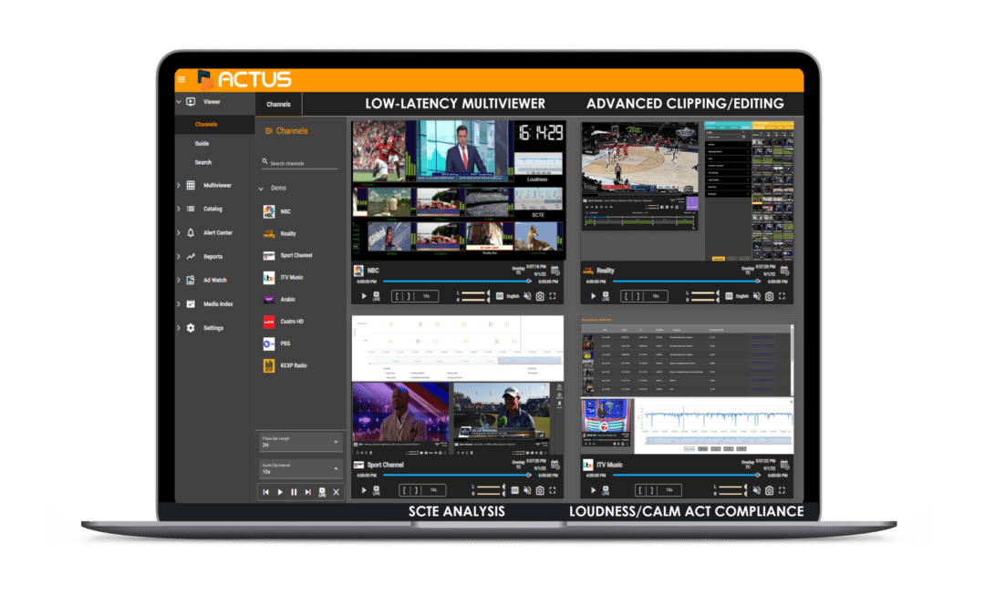Open the Media Index sidebar item

point(217,304)
